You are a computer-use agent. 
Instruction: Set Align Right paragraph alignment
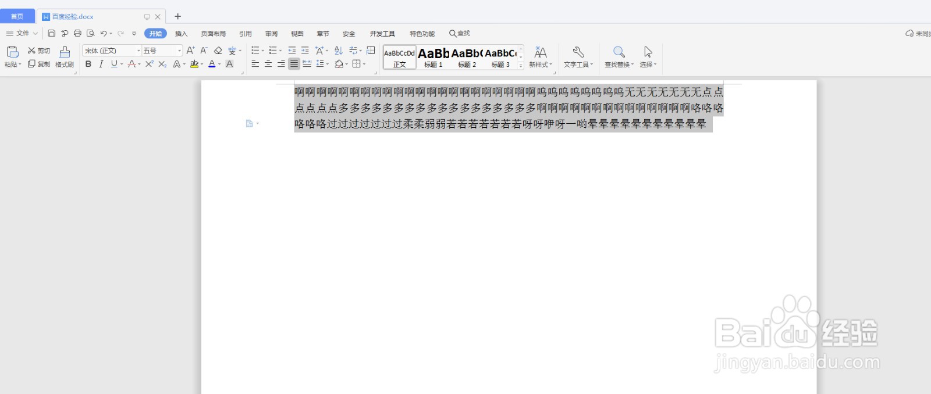281,64
